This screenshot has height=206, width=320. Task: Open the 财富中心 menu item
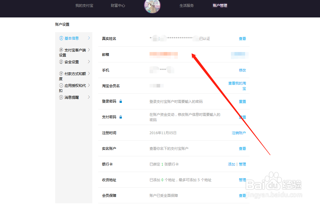tap(118, 5)
